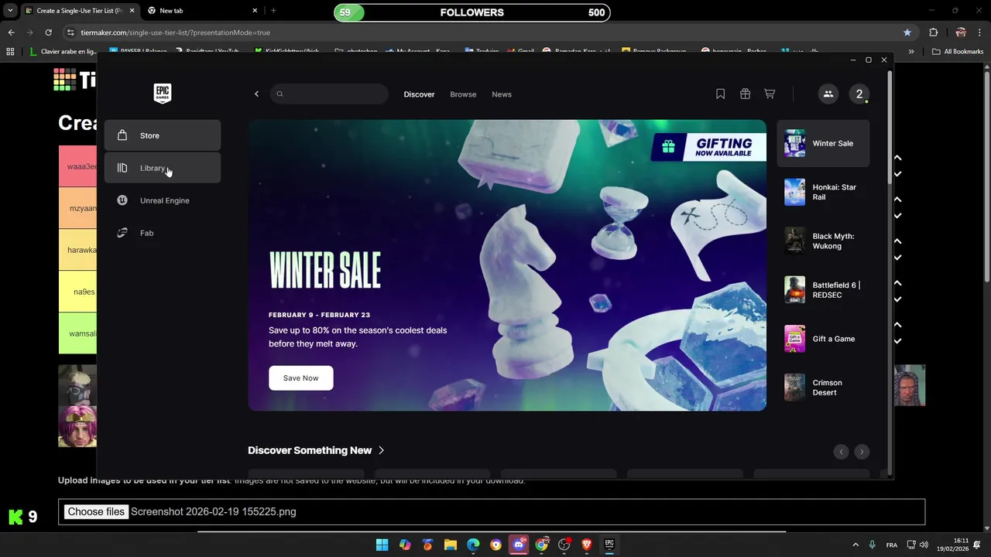Viewport: 991px width, 557px height.
Task: Click the browser back arrow
Action: pyautogui.click(x=11, y=32)
